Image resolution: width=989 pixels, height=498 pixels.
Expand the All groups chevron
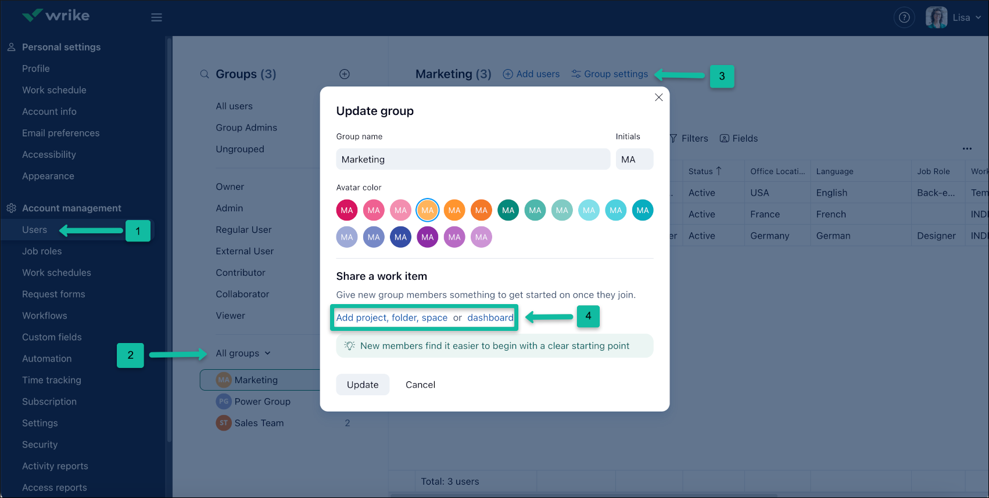tap(268, 353)
